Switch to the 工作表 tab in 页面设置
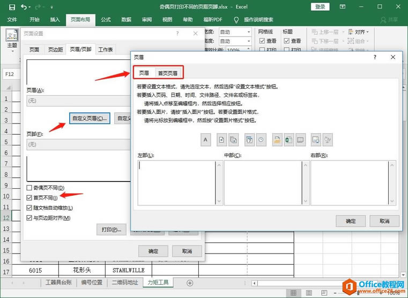The height and width of the screenshot is (298, 408). [x=106, y=50]
